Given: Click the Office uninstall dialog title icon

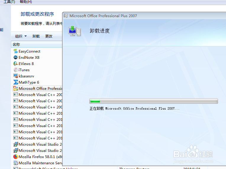Looking at the screenshot, I should 66,16.
